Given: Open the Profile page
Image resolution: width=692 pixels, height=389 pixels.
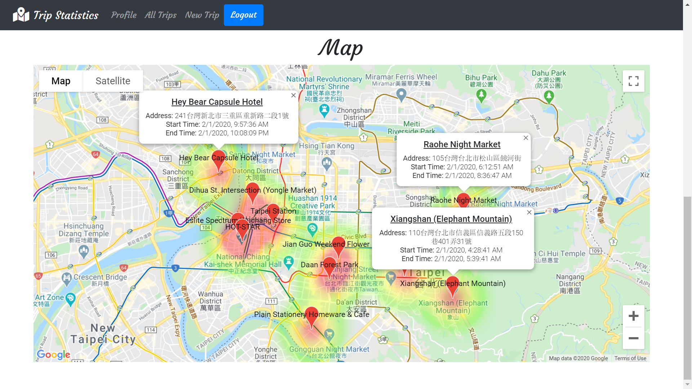Looking at the screenshot, I should (124, 15).
